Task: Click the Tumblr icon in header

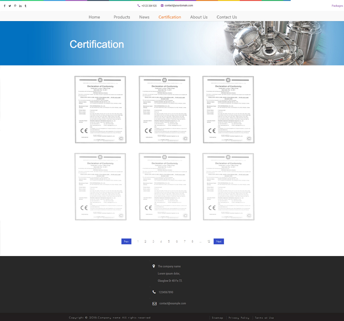Action: [x=25, y=6]
